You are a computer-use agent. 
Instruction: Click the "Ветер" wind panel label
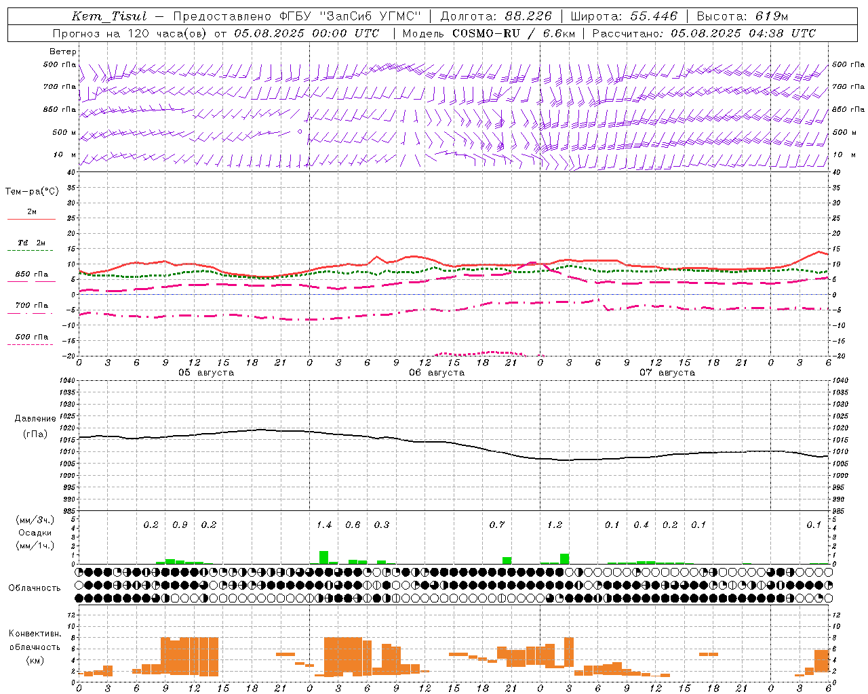coord(63,52)
